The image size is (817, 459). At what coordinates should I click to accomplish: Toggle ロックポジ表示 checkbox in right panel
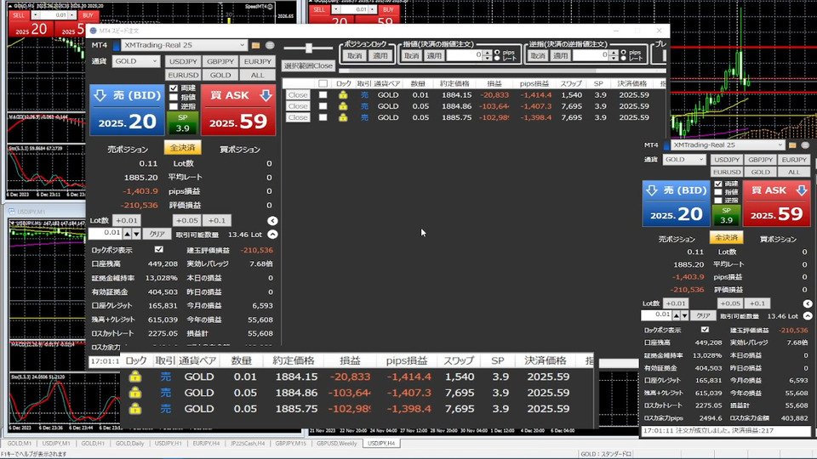click(x=705, y=330)
